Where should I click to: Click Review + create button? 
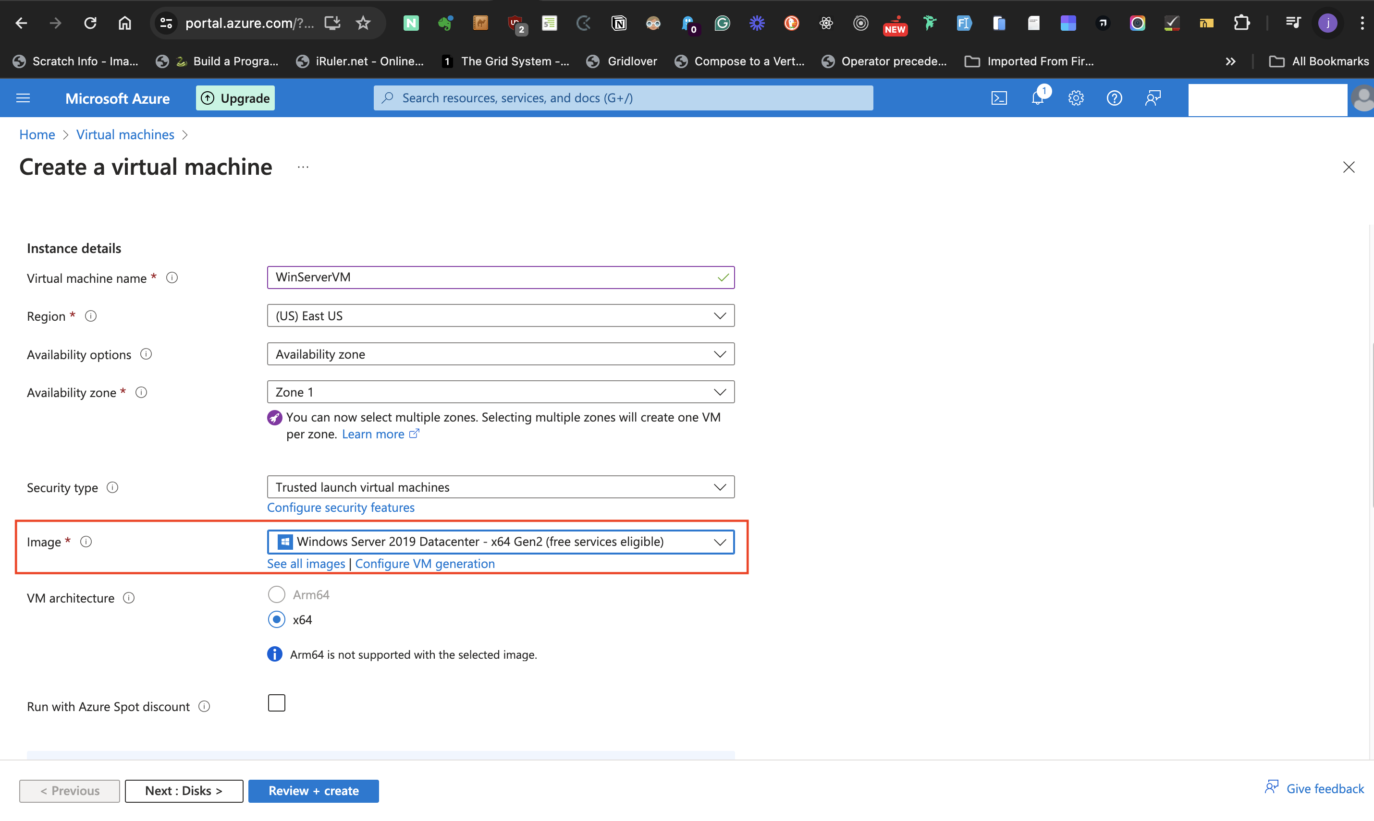(313, 791)
